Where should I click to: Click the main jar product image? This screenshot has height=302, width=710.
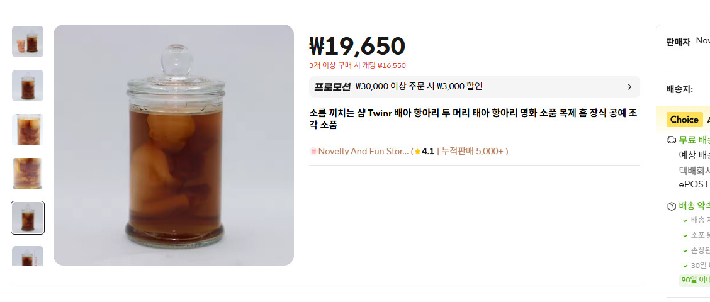(174, 145)
